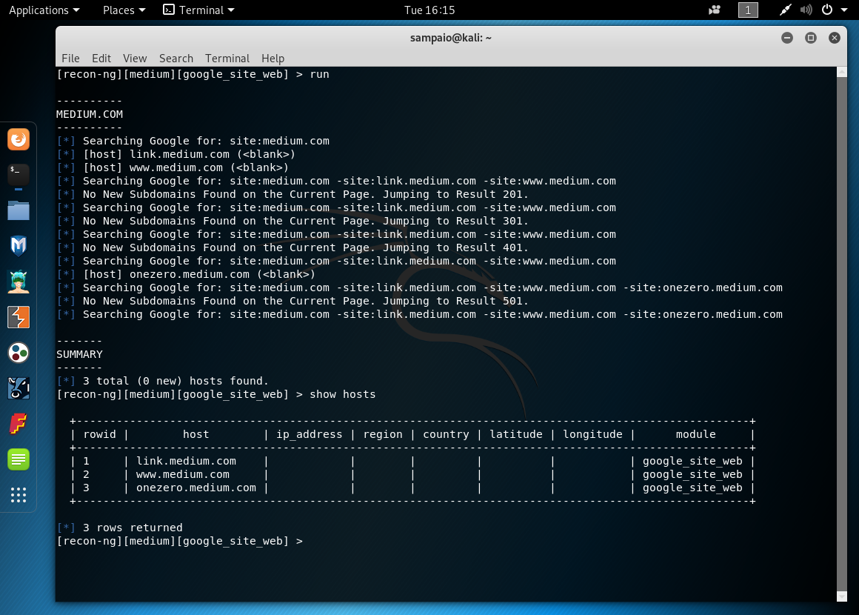Open the Terminal dock icon
Screen dimensions: 859x615
pos(18,174)
